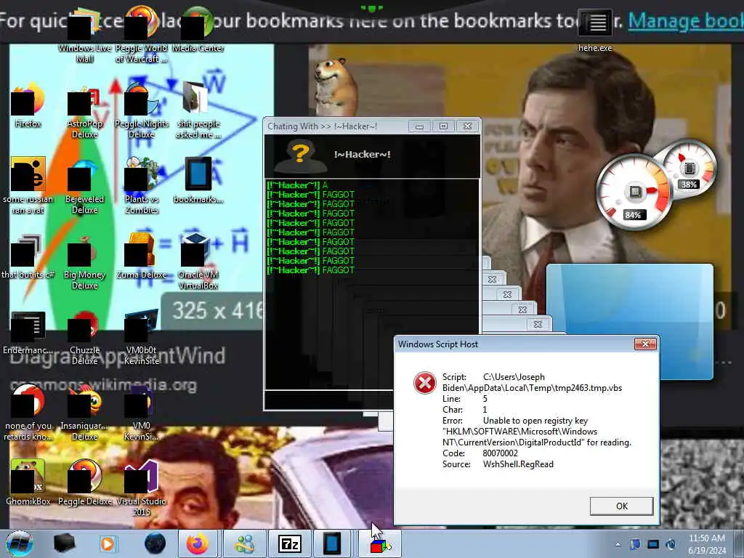Click the colored cubes taskbar button
The height and width of the screenshot is (558, 744).
click(379, 543)
